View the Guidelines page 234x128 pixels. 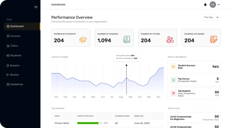[16, 84]
